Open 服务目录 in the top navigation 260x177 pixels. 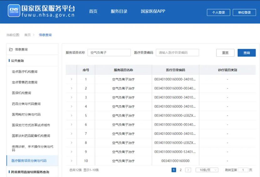(x=119, y=11)
